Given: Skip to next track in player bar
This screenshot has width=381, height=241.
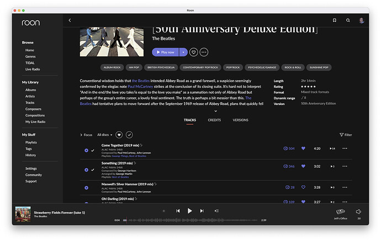Looking at the screenshot, I should (x=202, y=211).
